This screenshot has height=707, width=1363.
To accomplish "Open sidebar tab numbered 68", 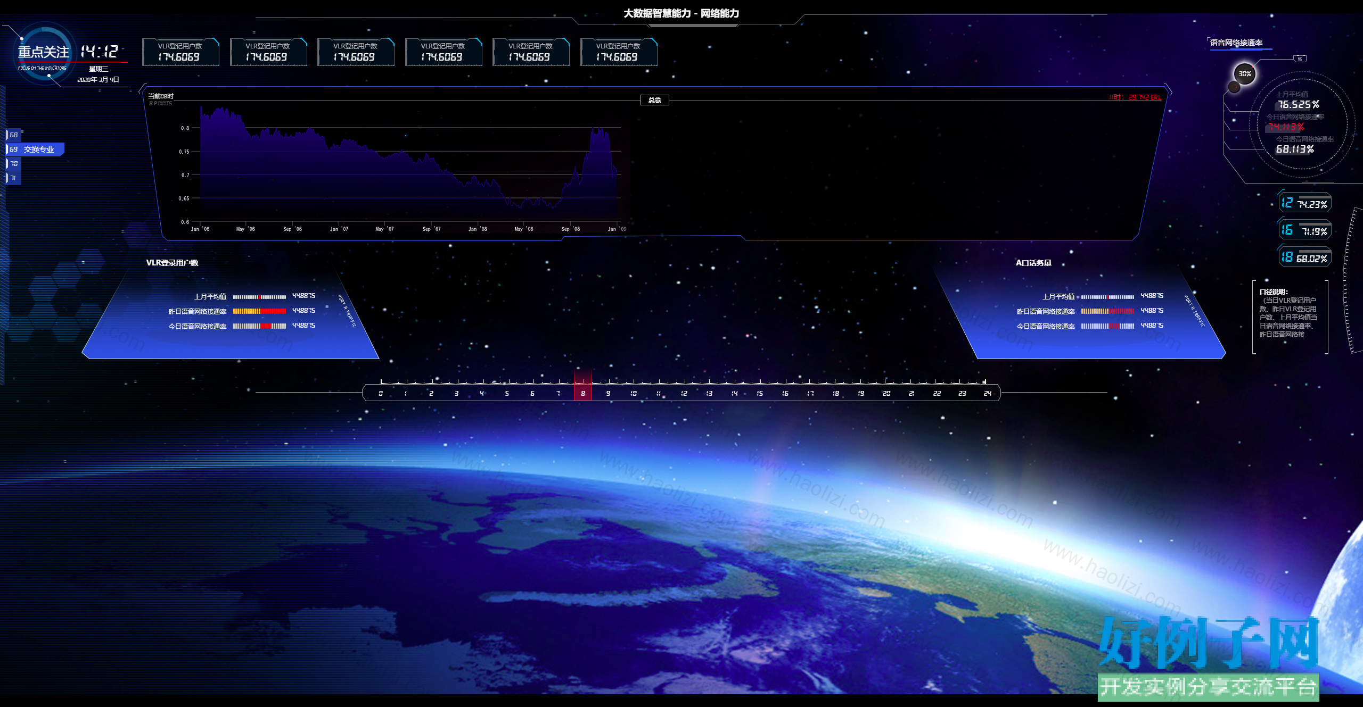I will (14, 135).
